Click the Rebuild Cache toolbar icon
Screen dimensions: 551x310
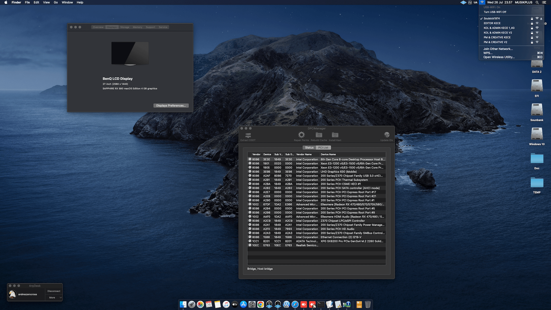[319, 135]
